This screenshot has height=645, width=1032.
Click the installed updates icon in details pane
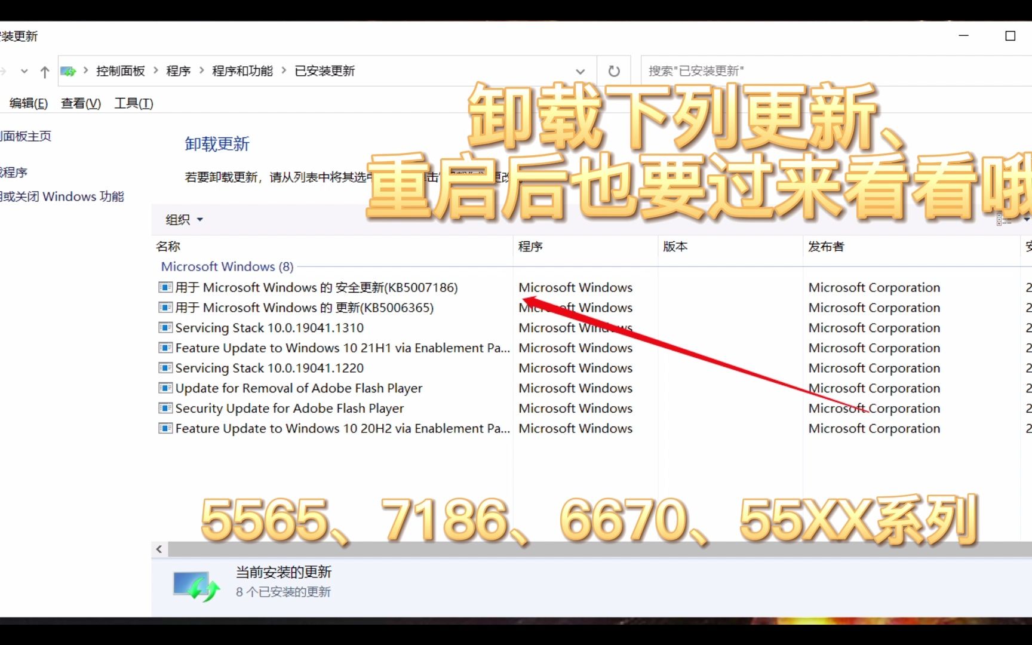point(196,586)
